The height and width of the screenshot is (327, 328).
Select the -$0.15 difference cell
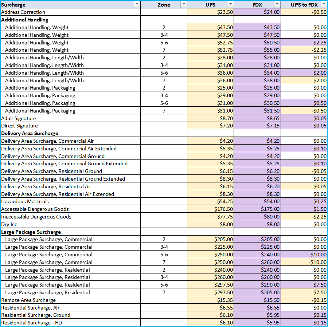(x=304, y=300)
